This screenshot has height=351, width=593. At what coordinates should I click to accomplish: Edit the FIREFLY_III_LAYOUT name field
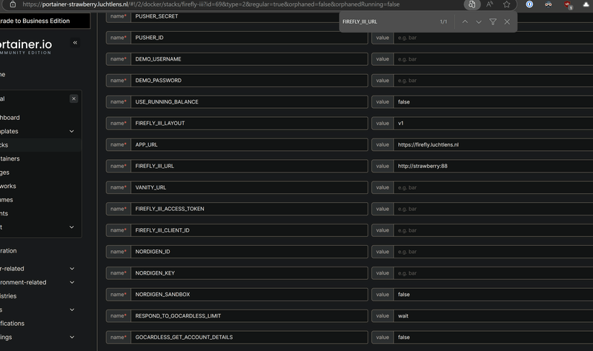point(249,123)
